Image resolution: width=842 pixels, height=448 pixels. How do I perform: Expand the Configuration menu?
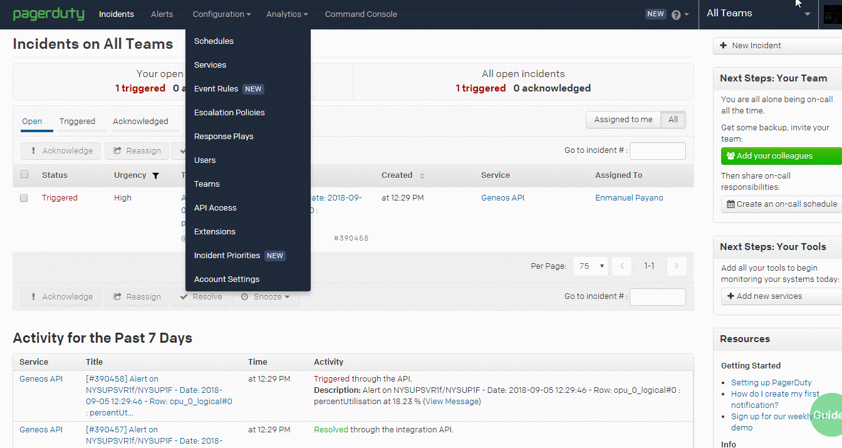(x=222, y=14)
